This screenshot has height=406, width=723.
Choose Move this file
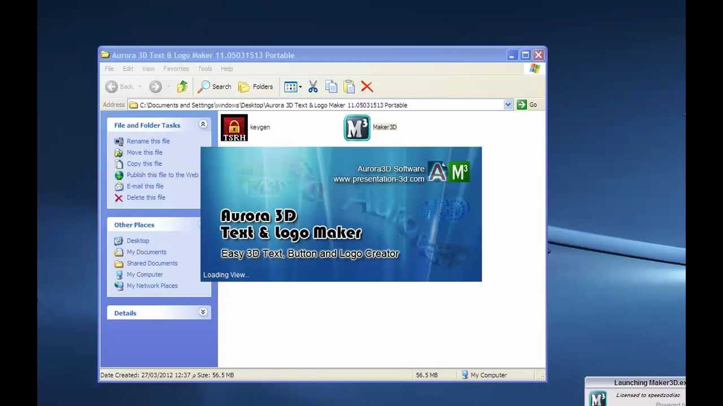(145, 152)
